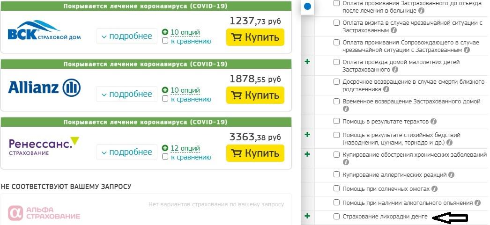Click green plus next to Страхование лихорадки денге
Screen dimensions: 490x225
307,216
